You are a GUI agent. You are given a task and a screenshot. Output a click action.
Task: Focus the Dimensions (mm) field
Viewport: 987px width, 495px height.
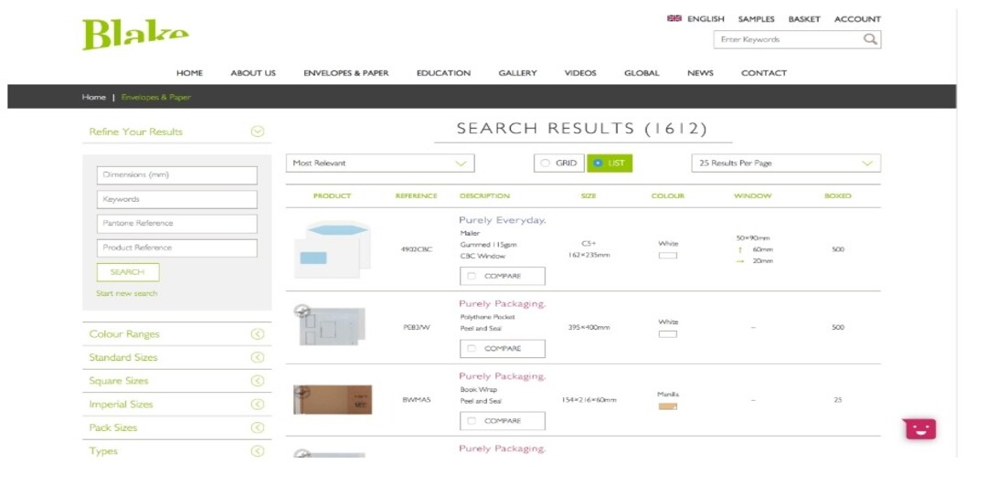177,174
